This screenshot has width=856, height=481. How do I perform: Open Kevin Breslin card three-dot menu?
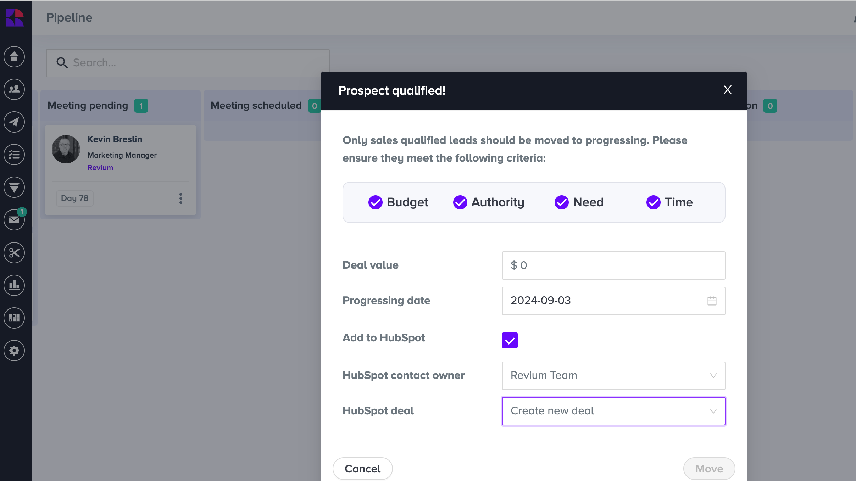pyautogui.click(x=181, y=198)
